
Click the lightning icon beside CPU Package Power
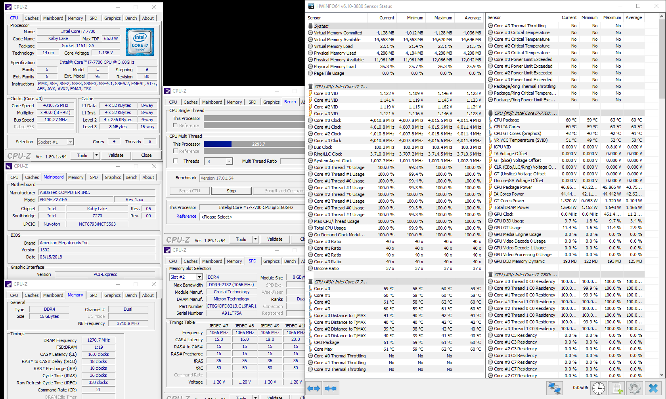point(490,187)
